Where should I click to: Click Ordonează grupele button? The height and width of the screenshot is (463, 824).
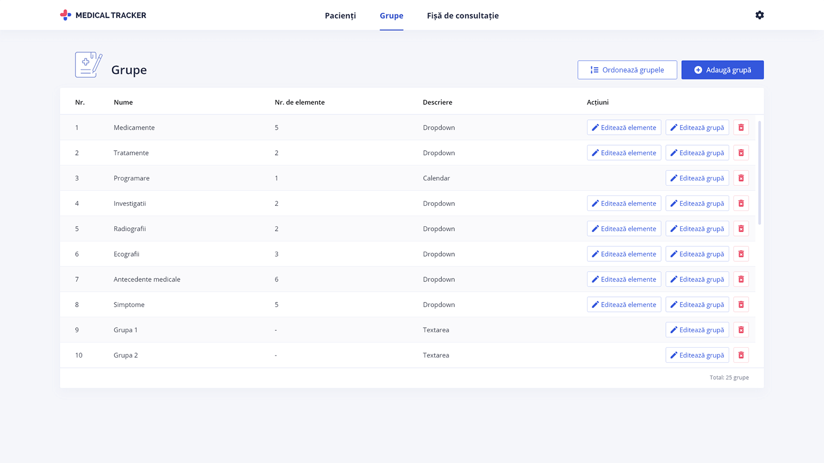[x=627, y=70]
